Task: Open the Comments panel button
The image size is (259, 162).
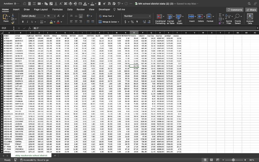Action: pyautogui.click(x=235, y=9)
